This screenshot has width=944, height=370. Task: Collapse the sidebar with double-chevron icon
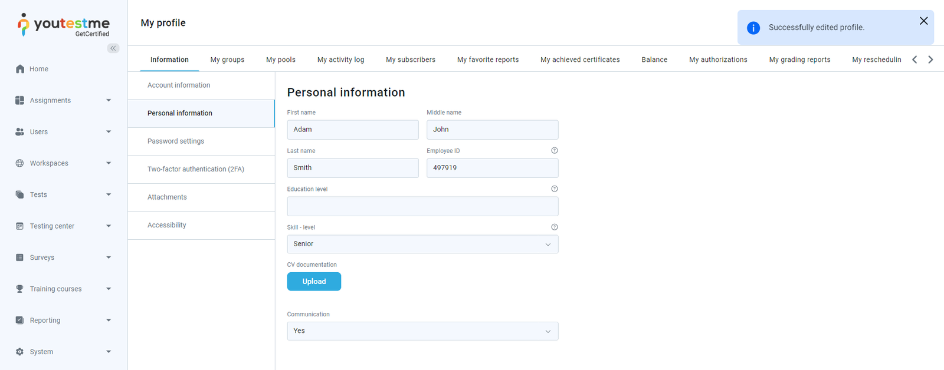point(113,48)
